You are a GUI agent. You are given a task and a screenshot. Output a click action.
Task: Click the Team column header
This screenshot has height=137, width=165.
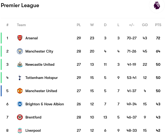pyautogui.click(x=21, y=25)
